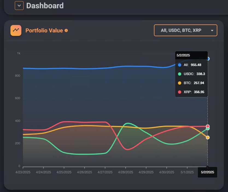Click the Portfolio Value title

(x=44, y=30)
